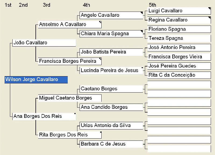Click corner marker on Angelo Cavallaro box

[x=142, y=13]
